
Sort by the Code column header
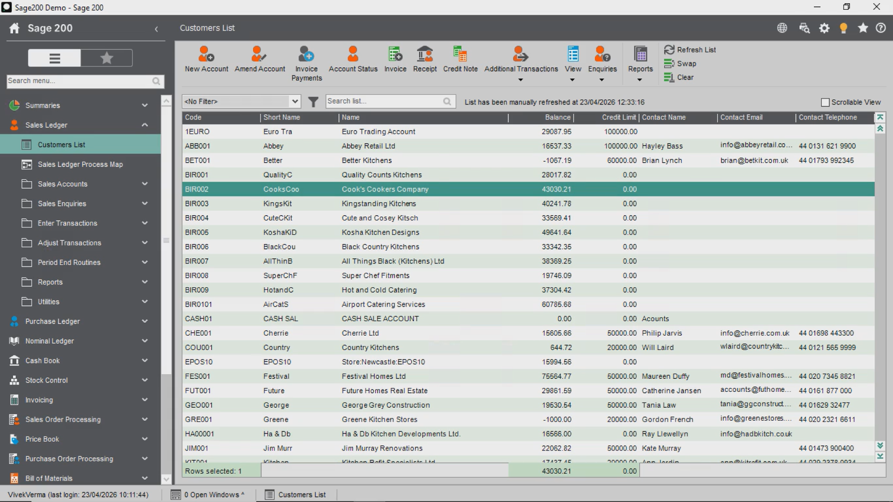(x=221, y=118)
